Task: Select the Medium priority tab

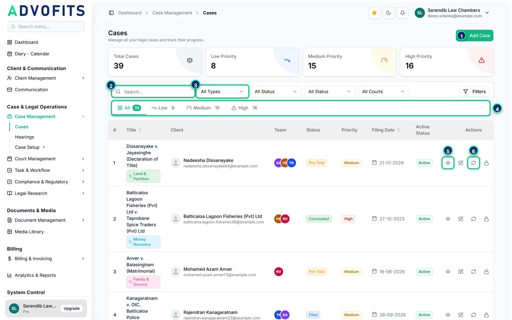Action: 203,108
